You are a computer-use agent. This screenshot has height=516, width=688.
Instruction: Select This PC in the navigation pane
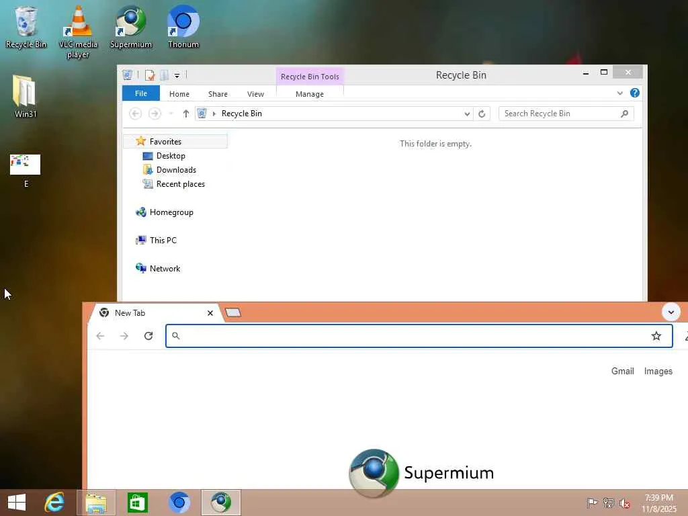point(163,241)
